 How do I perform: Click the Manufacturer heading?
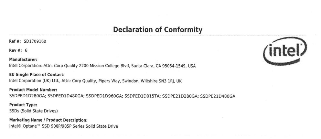click(23, 59)
